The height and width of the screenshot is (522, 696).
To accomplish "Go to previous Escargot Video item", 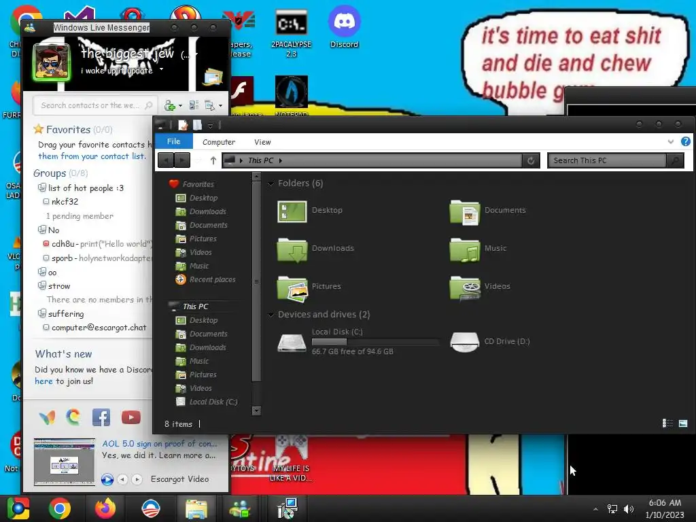I will click(x=123, y=479).
